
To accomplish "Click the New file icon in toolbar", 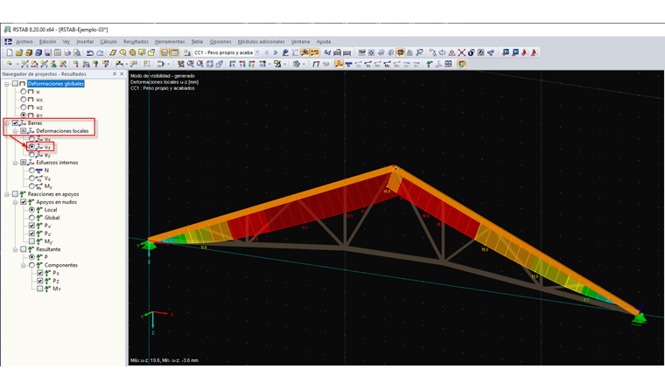I will (9, 52).
